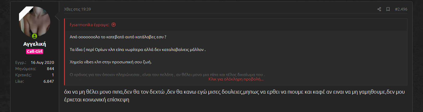Click the registration date 16 Αυγ 2020

point(42,63)
